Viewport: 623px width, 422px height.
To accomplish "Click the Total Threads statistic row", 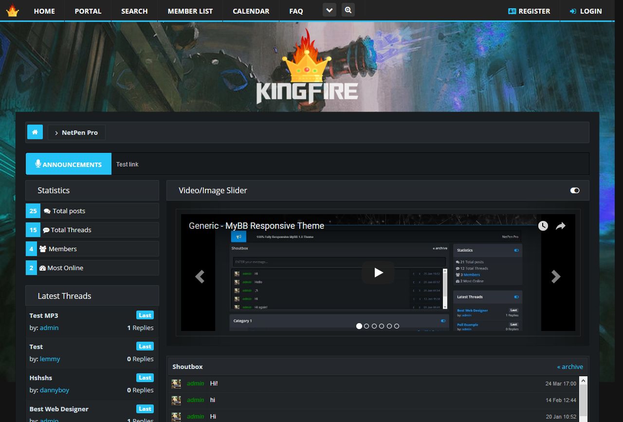I will tap(92, 230).
